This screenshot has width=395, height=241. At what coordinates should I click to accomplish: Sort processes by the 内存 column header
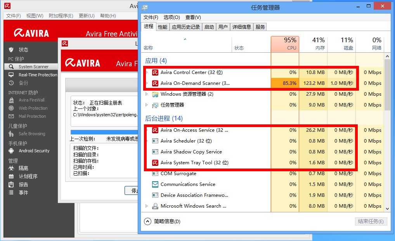coord(314,44)
